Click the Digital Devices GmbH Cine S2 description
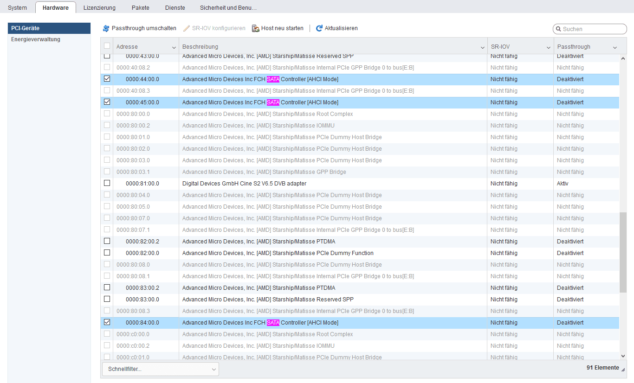Image resolution: width=634 pixels, height=383 pixels. pos(244,184)
